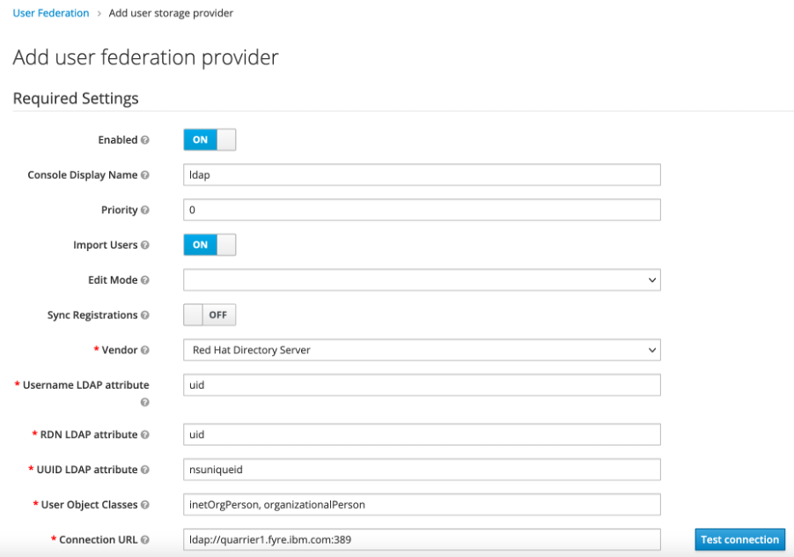Go to User Federation breadcrumb link
794x557 pixels.
tap(51, 13)
